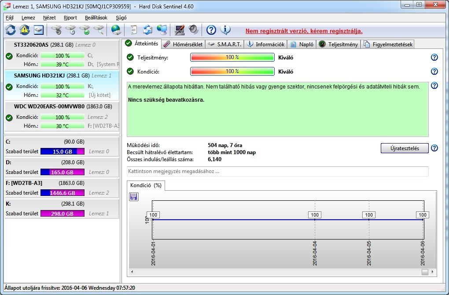Open the Riport menu
Image resolution: width=449 pixels, height=295 pixels.
click(x=70, y=18)
